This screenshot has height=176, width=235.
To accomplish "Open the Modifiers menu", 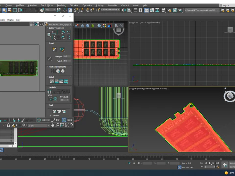I will click(20, 5).
